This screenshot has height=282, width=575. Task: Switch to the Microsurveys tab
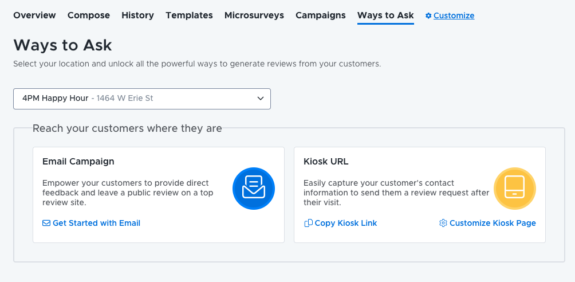(254, 15)
